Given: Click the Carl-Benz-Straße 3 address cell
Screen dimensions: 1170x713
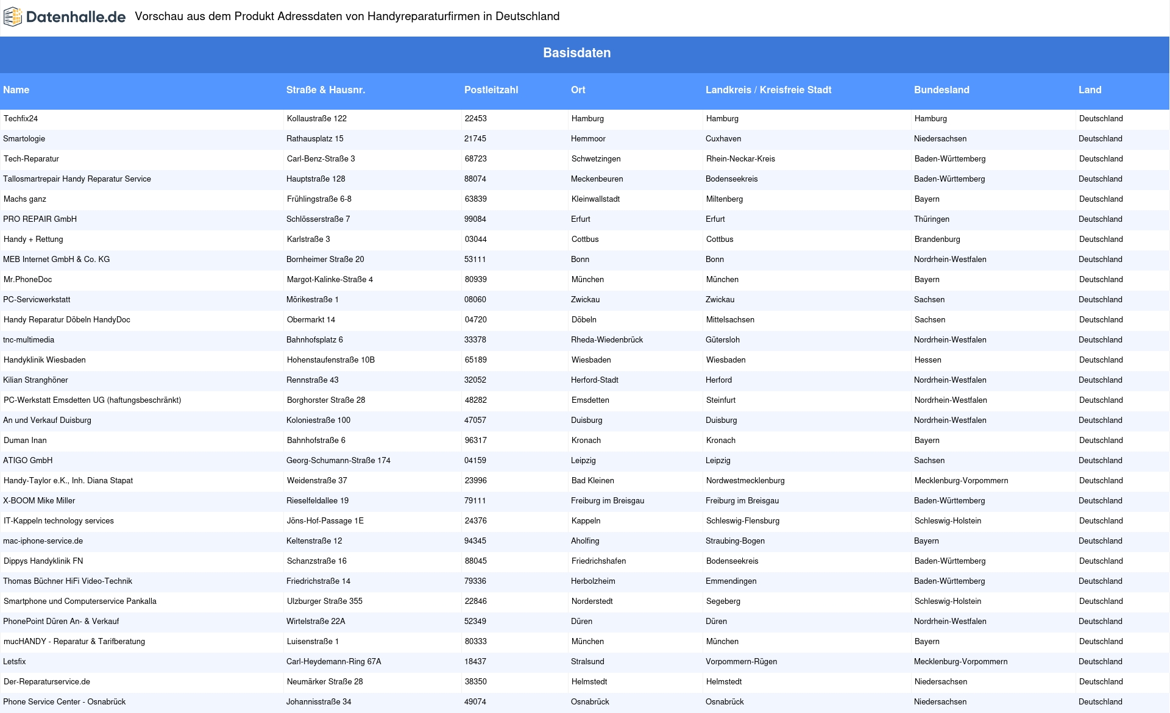Looking at the screenshot, I should pyautogui.click(x=321, y=159).
